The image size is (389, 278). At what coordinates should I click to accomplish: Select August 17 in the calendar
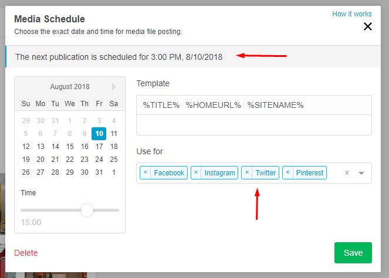pyautogui.click(x=99, y=147)
